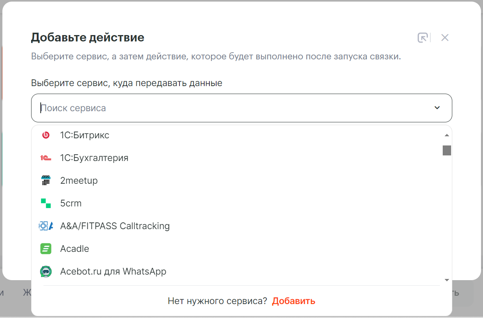Click the 1С:Бухгалтерия red logo icon
The width and height of the screenshot is (483, 318).
[x=46, y=158]
